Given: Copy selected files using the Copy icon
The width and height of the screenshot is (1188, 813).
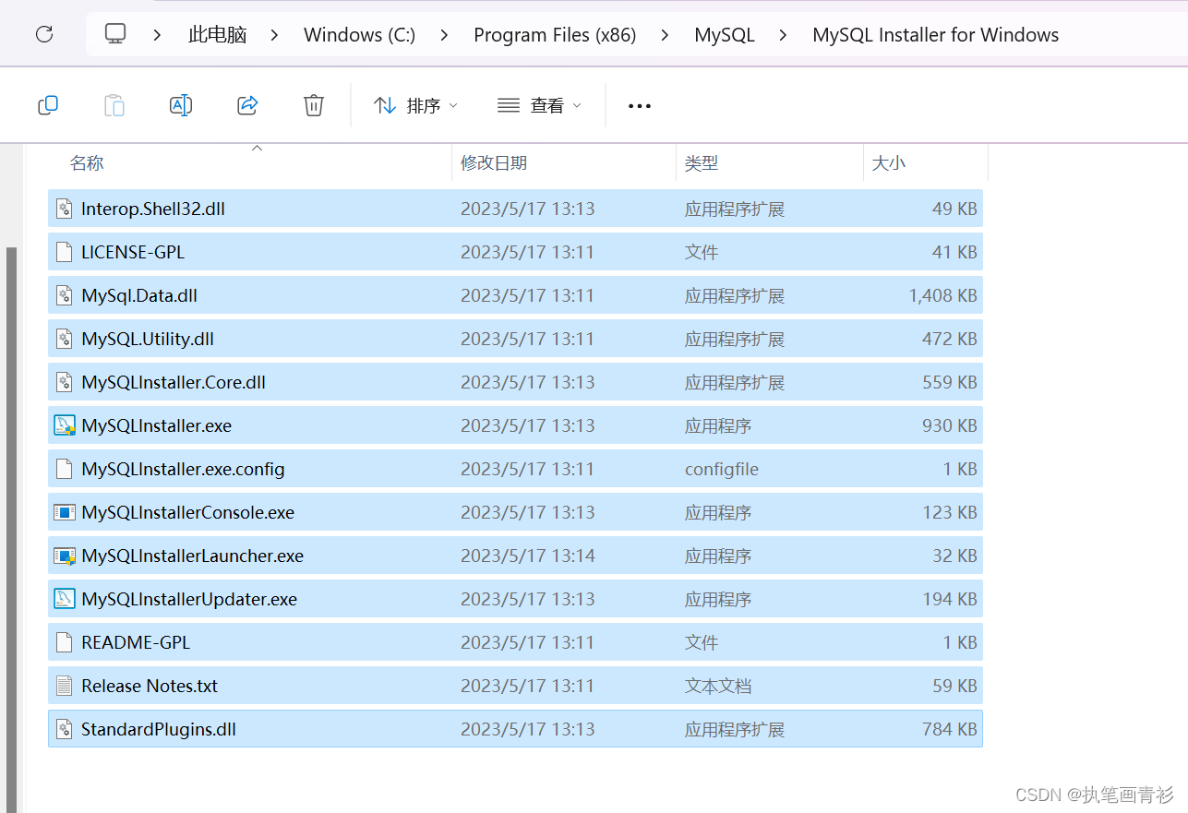Looking at the screenshot, I should click(x=47, y=104).
